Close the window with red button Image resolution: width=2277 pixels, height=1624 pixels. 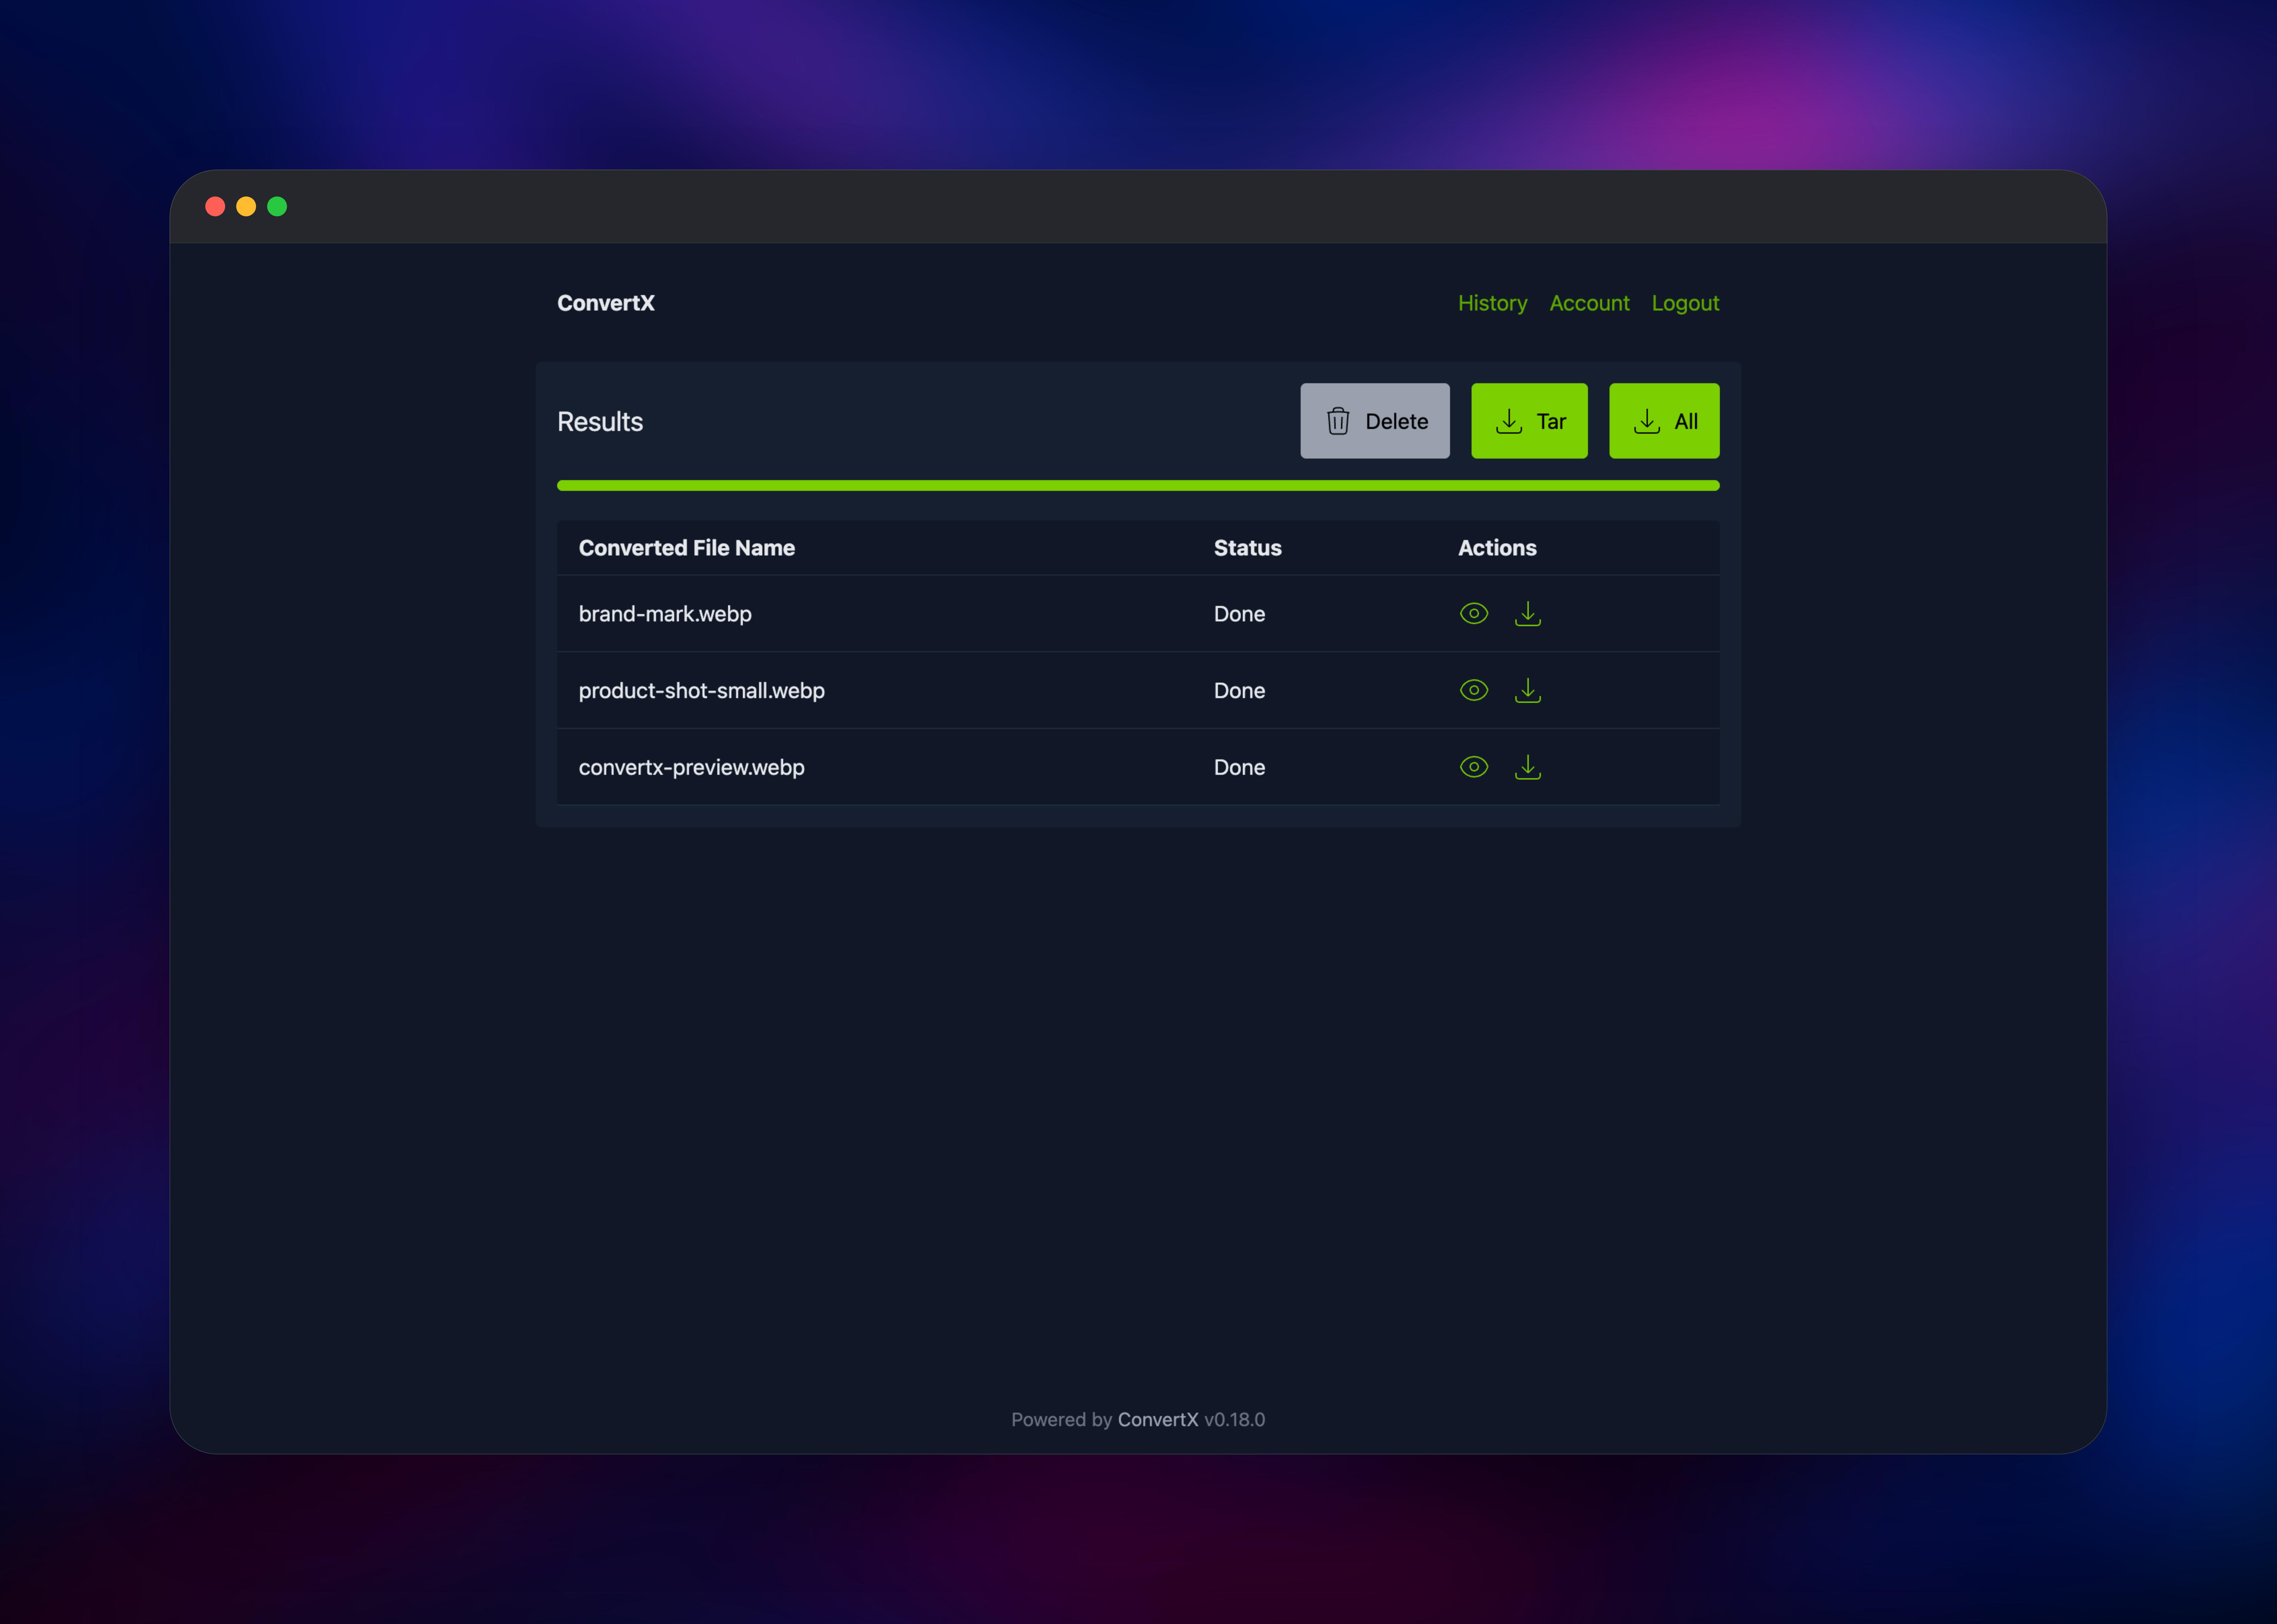(x=215, y=206)
